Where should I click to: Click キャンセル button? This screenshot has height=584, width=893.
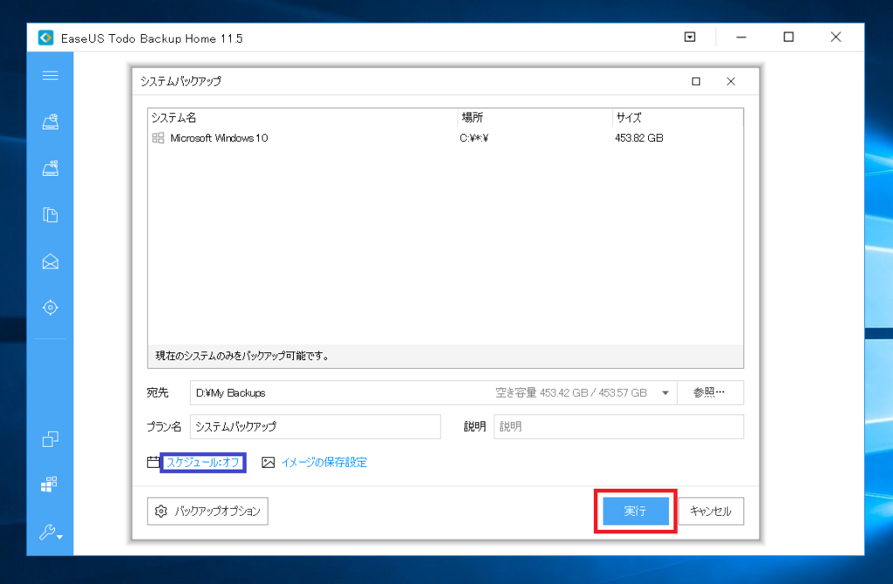711,511
